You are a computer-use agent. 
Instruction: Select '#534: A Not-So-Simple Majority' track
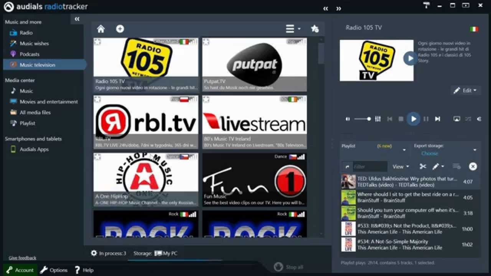point(410,245)
